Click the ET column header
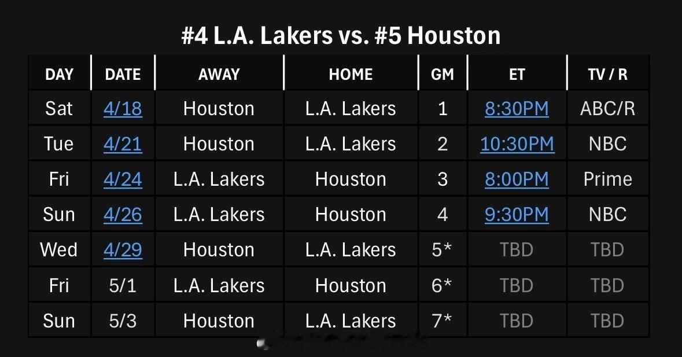Image resolution: width=682 pixels, height=357 pixels. click(x=517, y=74)
